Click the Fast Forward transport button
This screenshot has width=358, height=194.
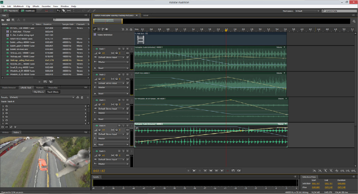(x=216, y=171)
